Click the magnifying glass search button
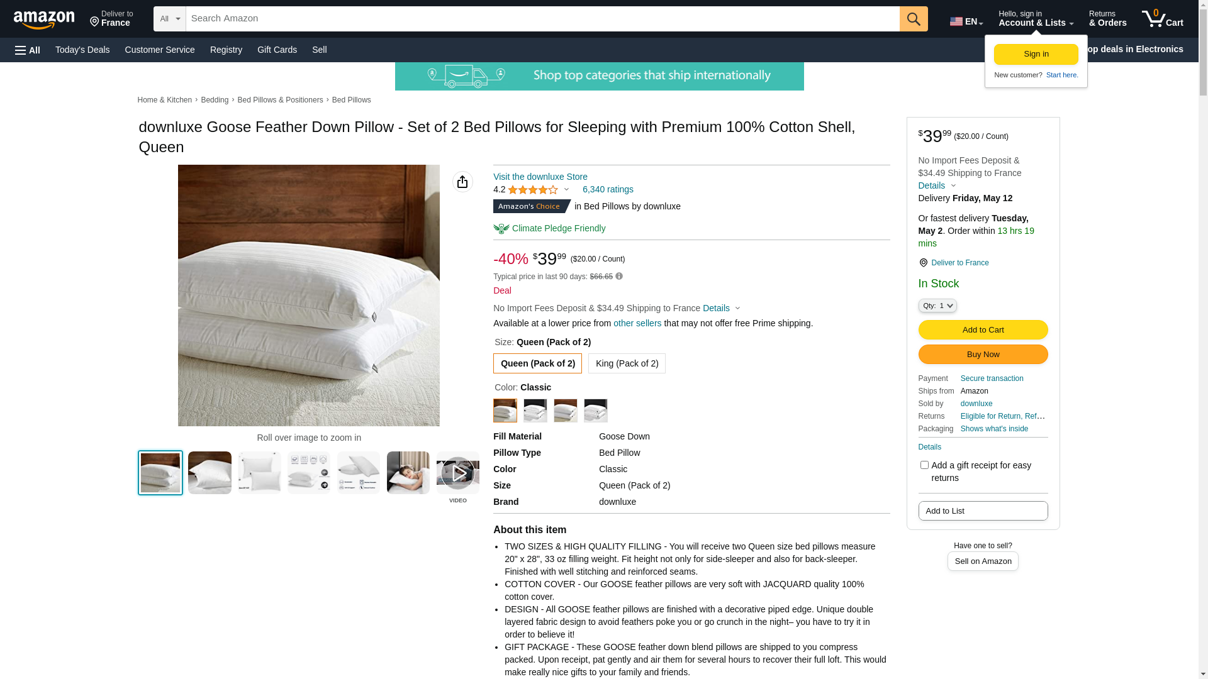 pyautogui.click(x=914, y=19)
